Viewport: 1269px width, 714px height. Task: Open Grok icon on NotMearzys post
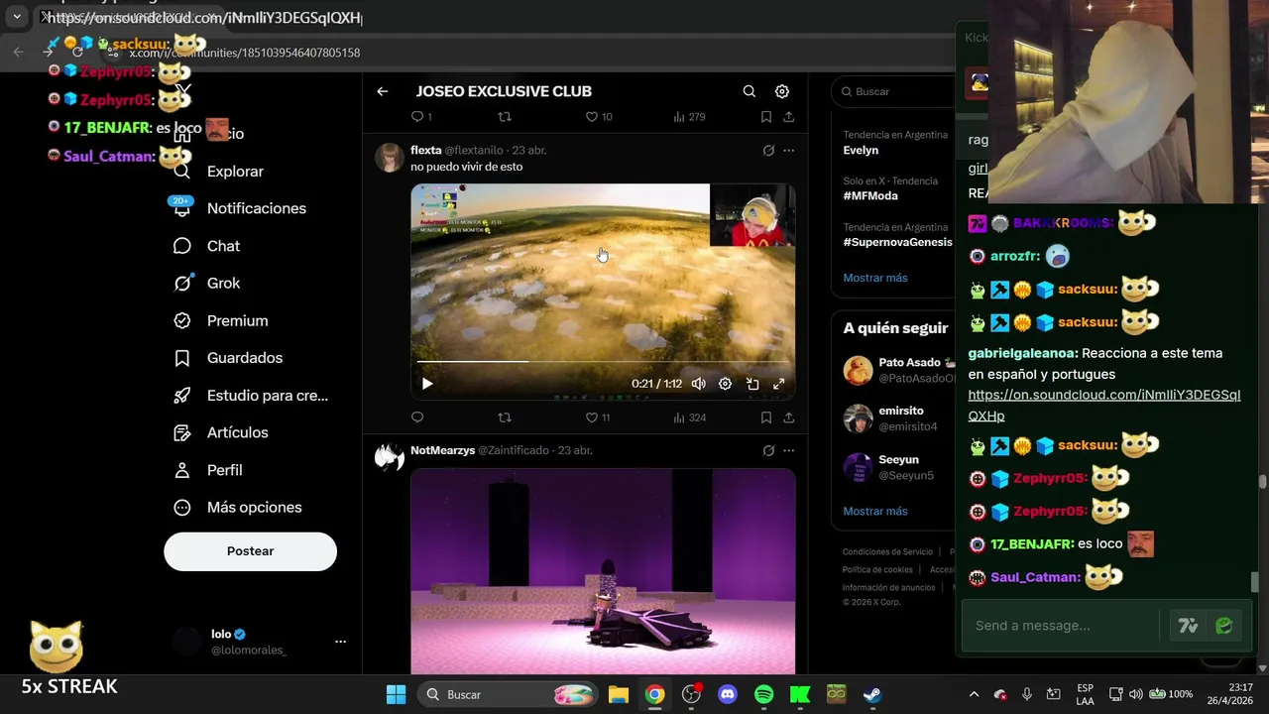768,450
